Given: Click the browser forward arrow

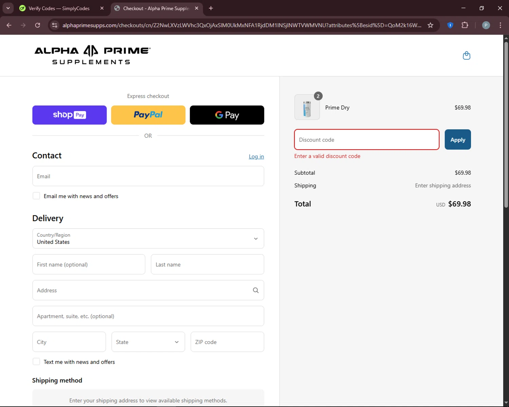Looking at the screenshot, I should pos(23,25).
